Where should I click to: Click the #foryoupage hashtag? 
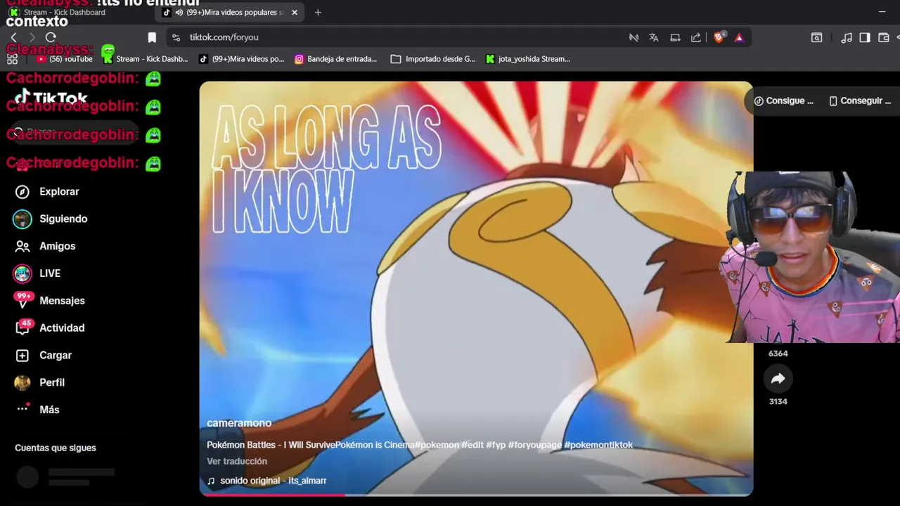[534, 445]
